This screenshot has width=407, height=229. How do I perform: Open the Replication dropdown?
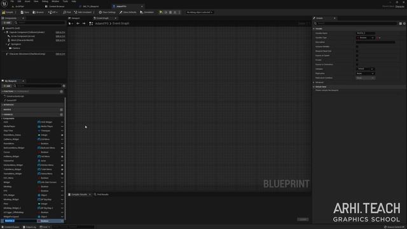click(x=366, y=74)
